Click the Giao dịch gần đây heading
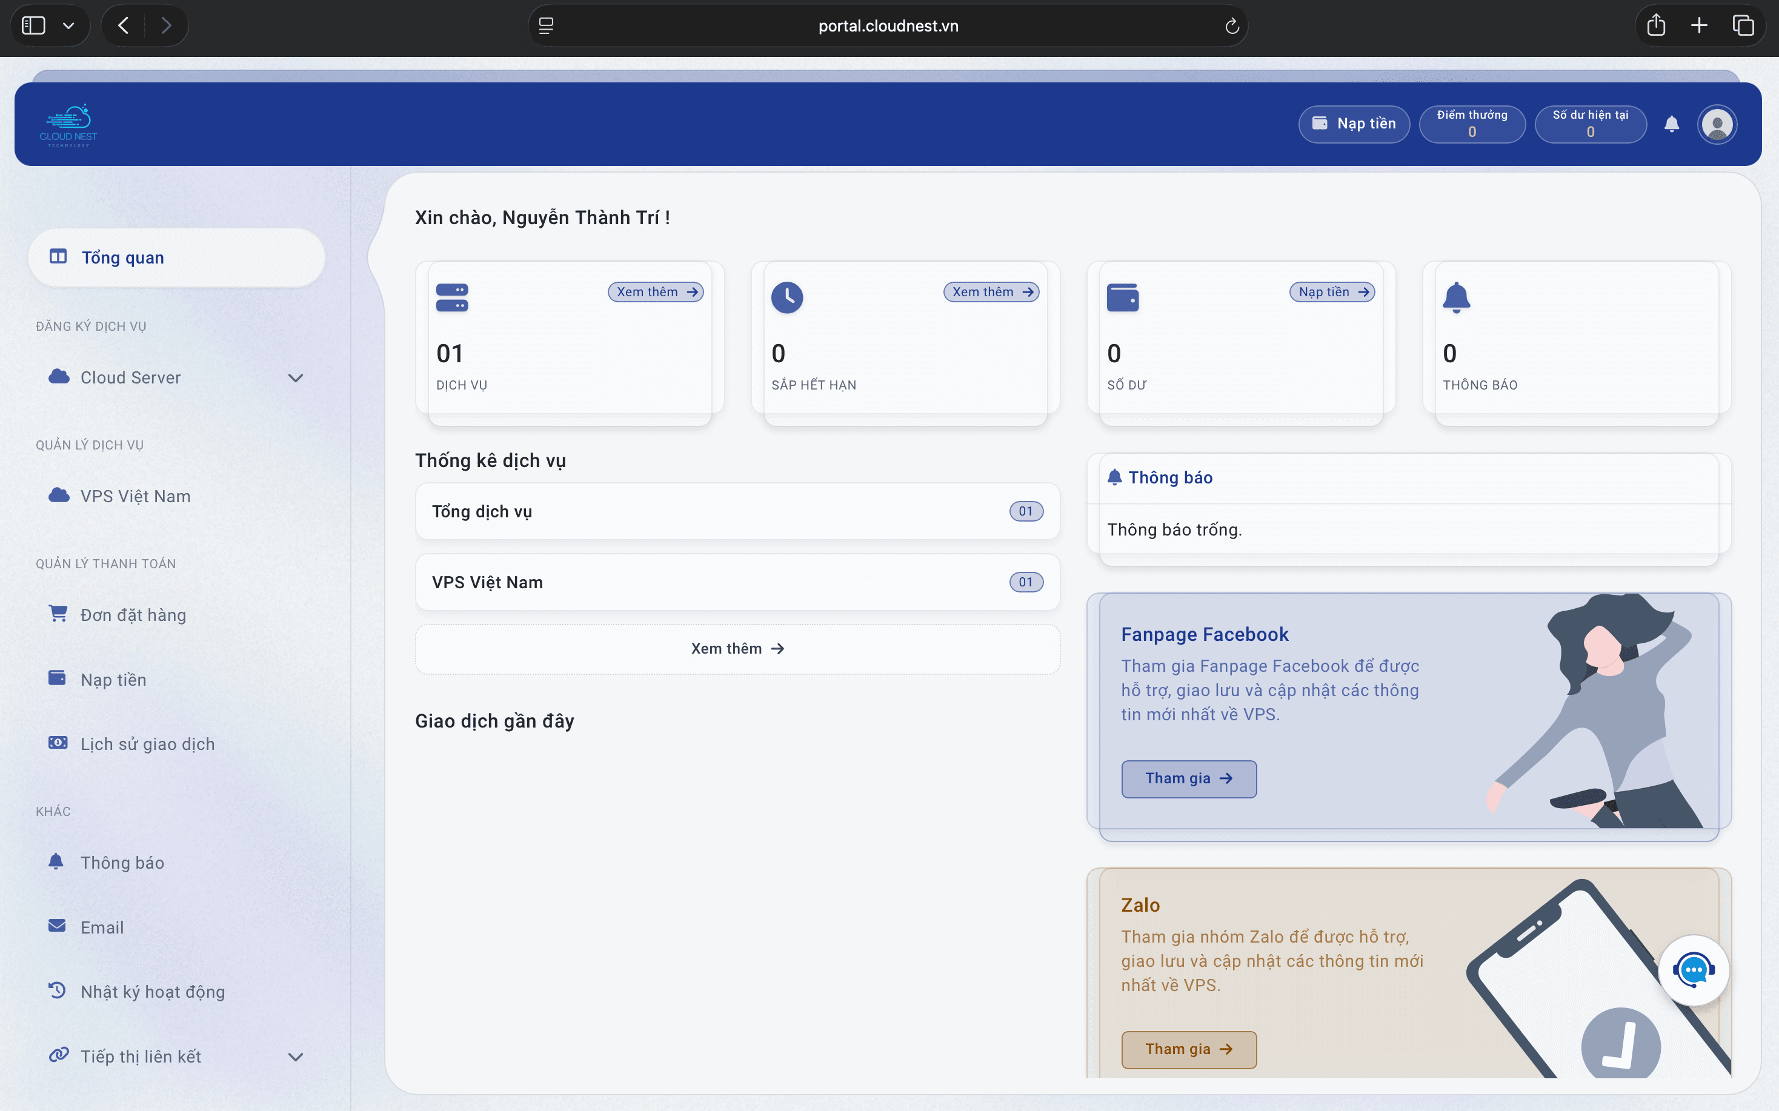1779x1111 pixels. point(494,721)
